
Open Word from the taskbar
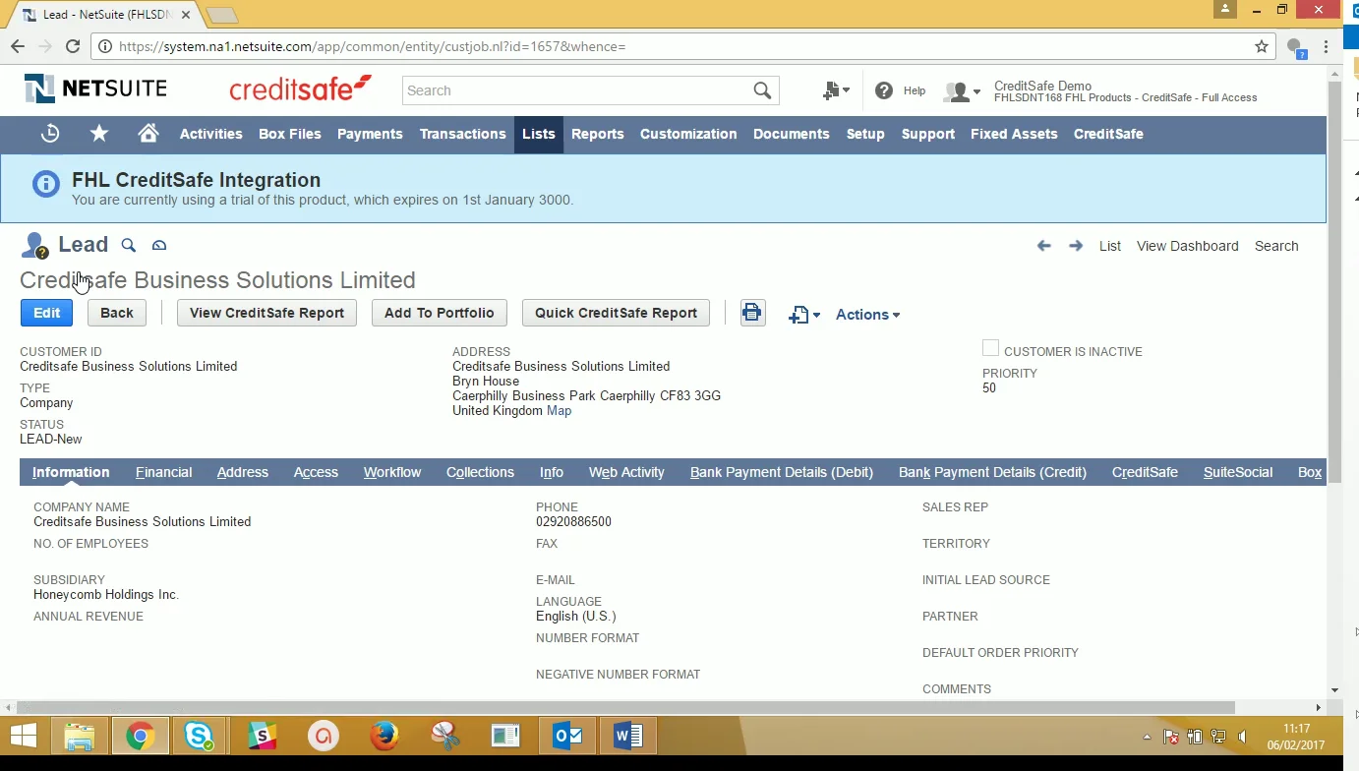[628, 736]
